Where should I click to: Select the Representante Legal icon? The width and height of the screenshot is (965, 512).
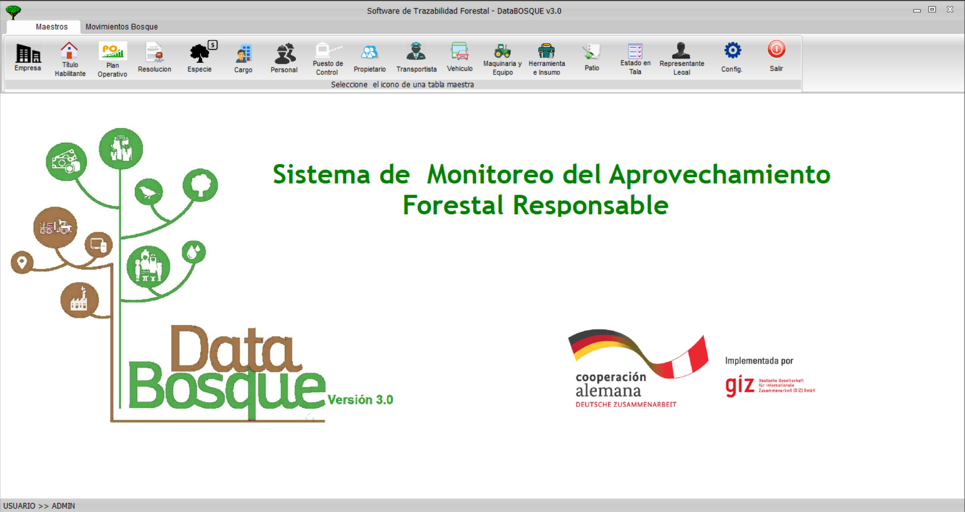[681, 50]
